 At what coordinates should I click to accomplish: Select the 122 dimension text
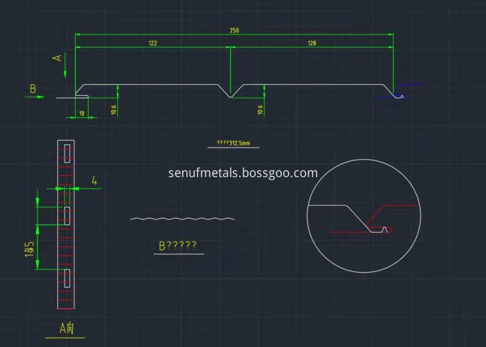(x=153, y=43)
